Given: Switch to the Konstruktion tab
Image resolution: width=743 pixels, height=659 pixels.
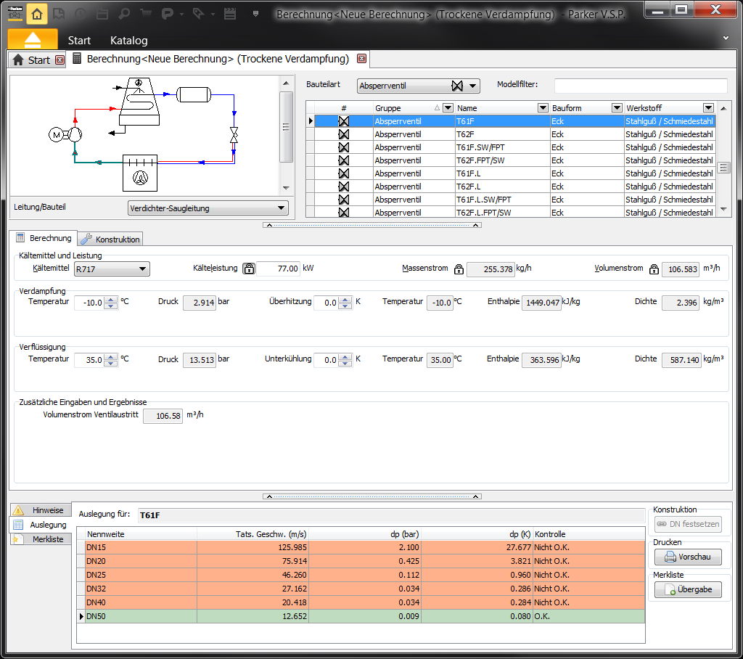Looking at the screenshot, I should coord(110,239).
